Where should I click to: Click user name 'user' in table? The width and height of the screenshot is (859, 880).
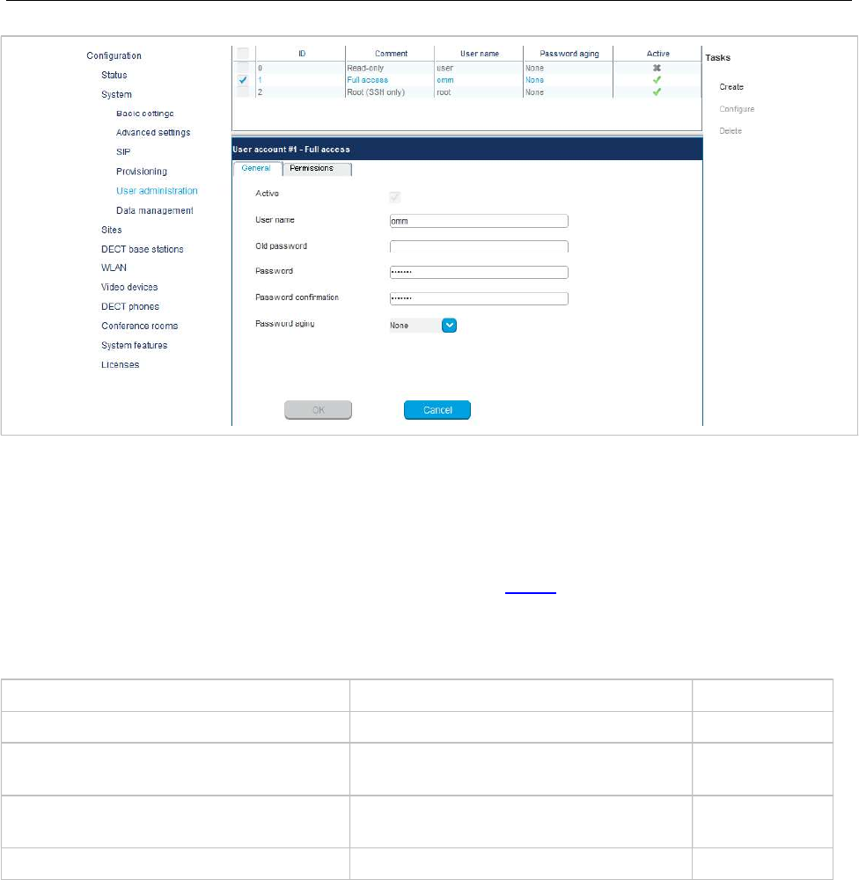pos(444,68)
